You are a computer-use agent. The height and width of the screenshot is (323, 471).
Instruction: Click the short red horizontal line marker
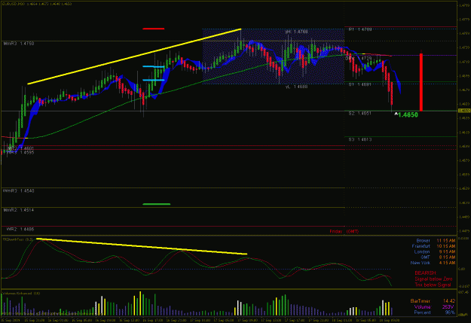click(154, 29)
